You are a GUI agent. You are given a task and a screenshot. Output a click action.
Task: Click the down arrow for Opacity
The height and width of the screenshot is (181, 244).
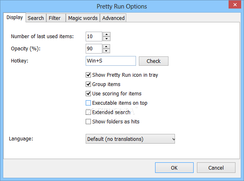click(x=106, y=51)
